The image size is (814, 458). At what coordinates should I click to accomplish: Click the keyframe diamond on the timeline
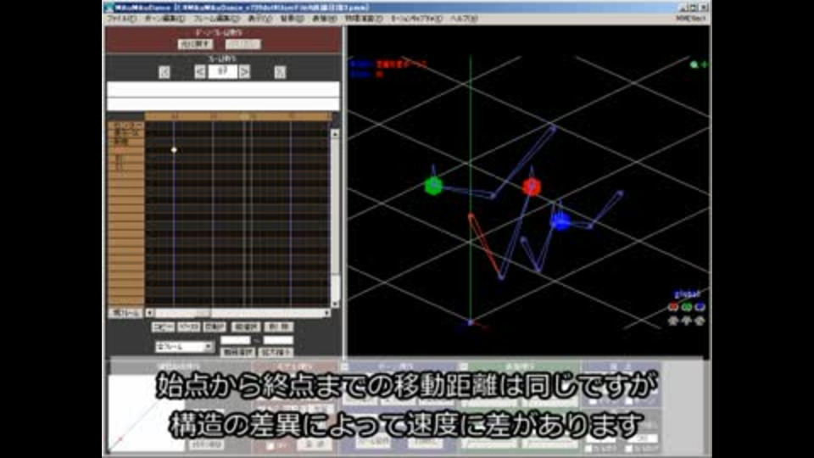coord(174,150)
